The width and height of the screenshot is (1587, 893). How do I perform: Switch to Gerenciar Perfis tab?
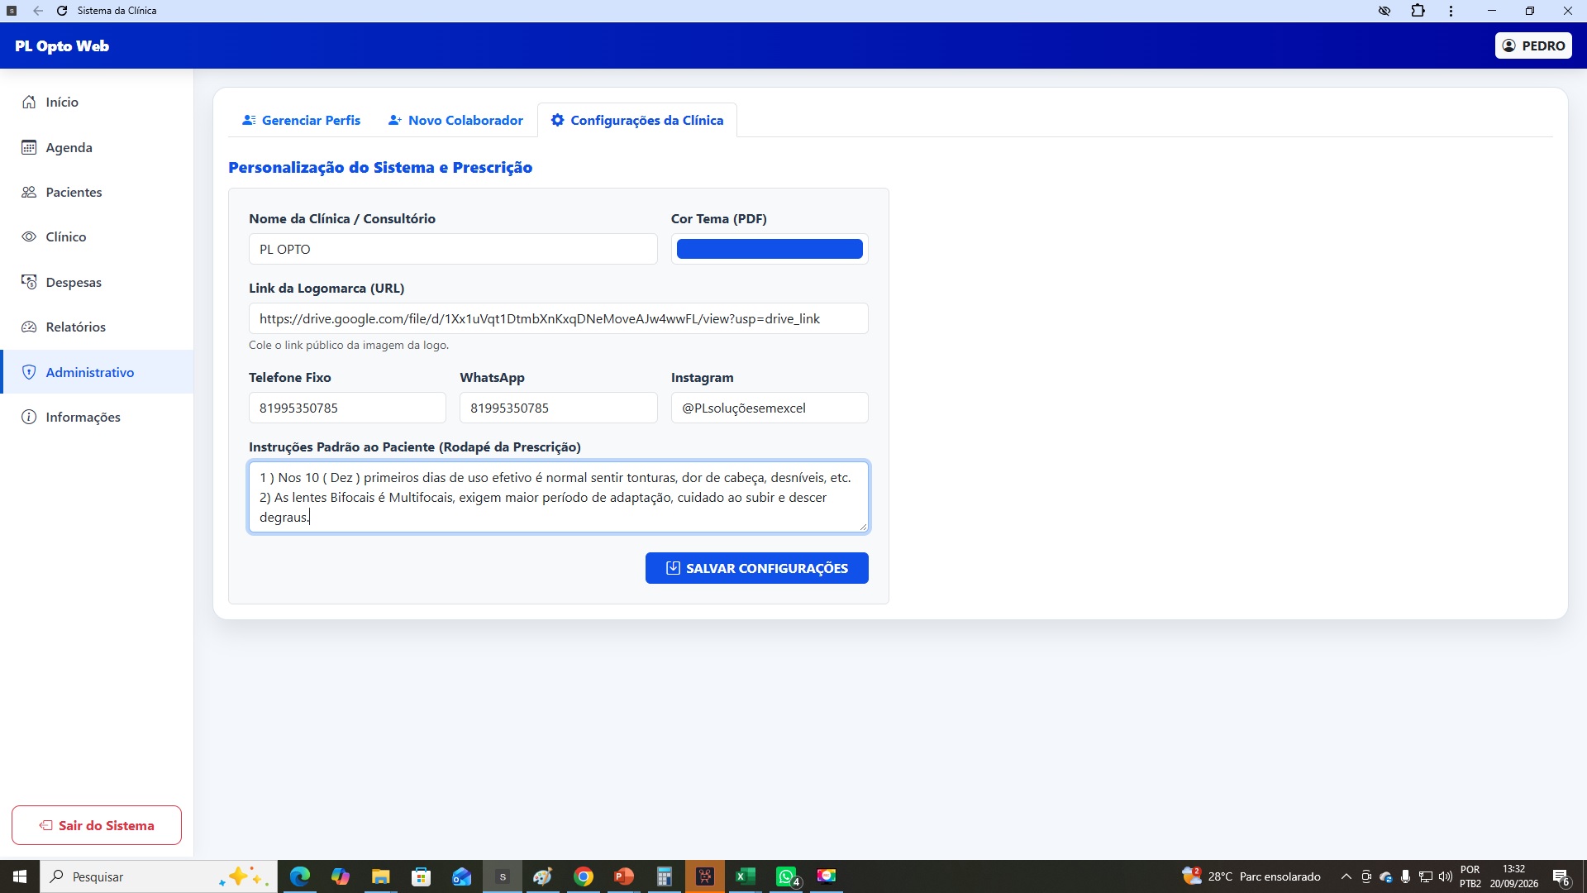point(301,121)
